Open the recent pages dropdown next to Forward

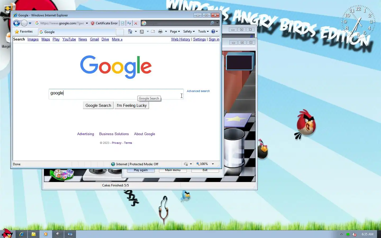pyautogui.click(x=30, y=23)
